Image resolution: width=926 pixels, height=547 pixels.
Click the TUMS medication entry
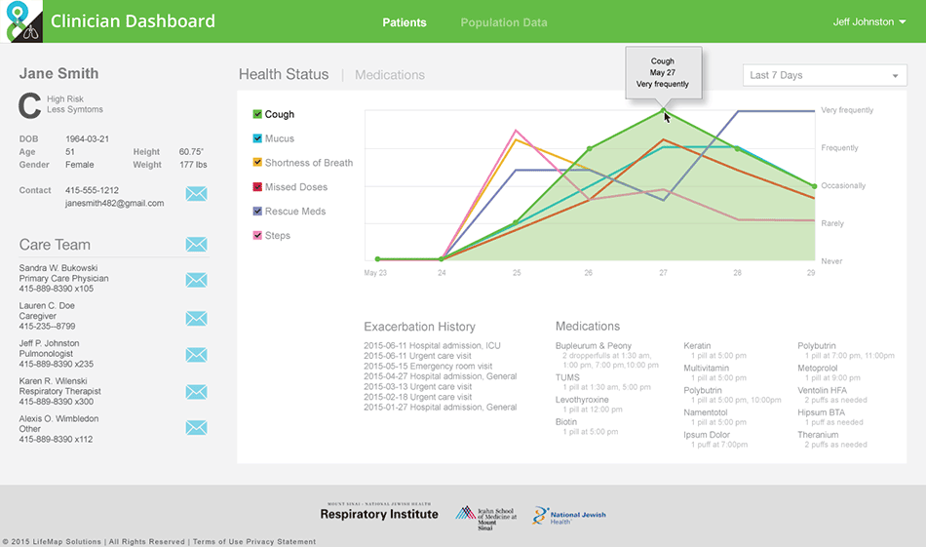click(x=567, y=377)
